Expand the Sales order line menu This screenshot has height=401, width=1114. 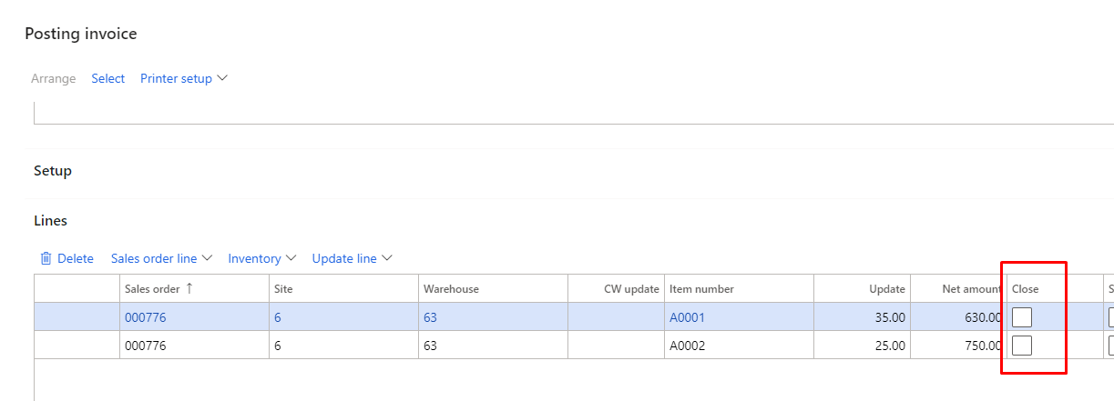click(x=162, y=258)
